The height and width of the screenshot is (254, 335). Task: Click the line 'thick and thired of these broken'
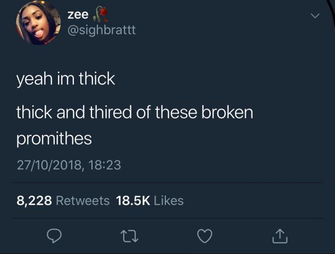(135, 112)
